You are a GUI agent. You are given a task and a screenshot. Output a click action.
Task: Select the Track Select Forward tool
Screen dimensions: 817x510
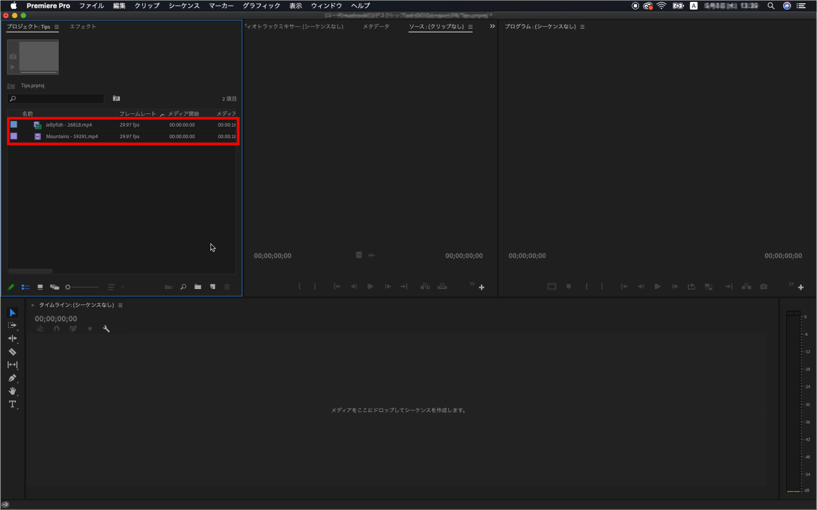[12, 325]
